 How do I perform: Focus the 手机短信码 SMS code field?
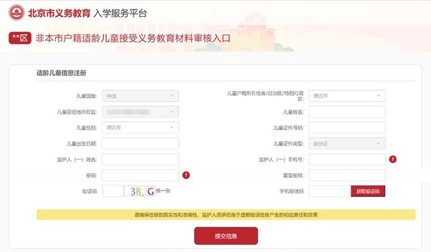pos(330,191)
